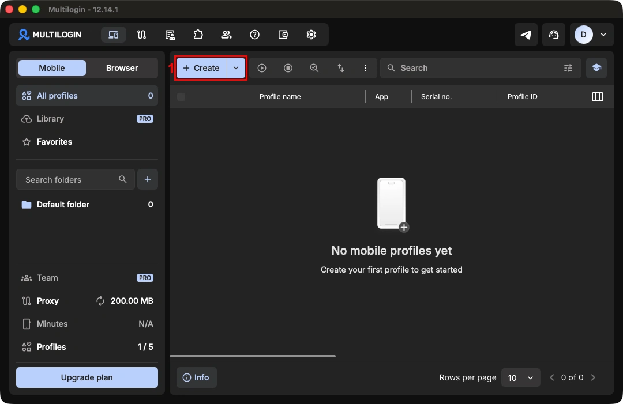Open the wallet billing icon

[283, 35]
